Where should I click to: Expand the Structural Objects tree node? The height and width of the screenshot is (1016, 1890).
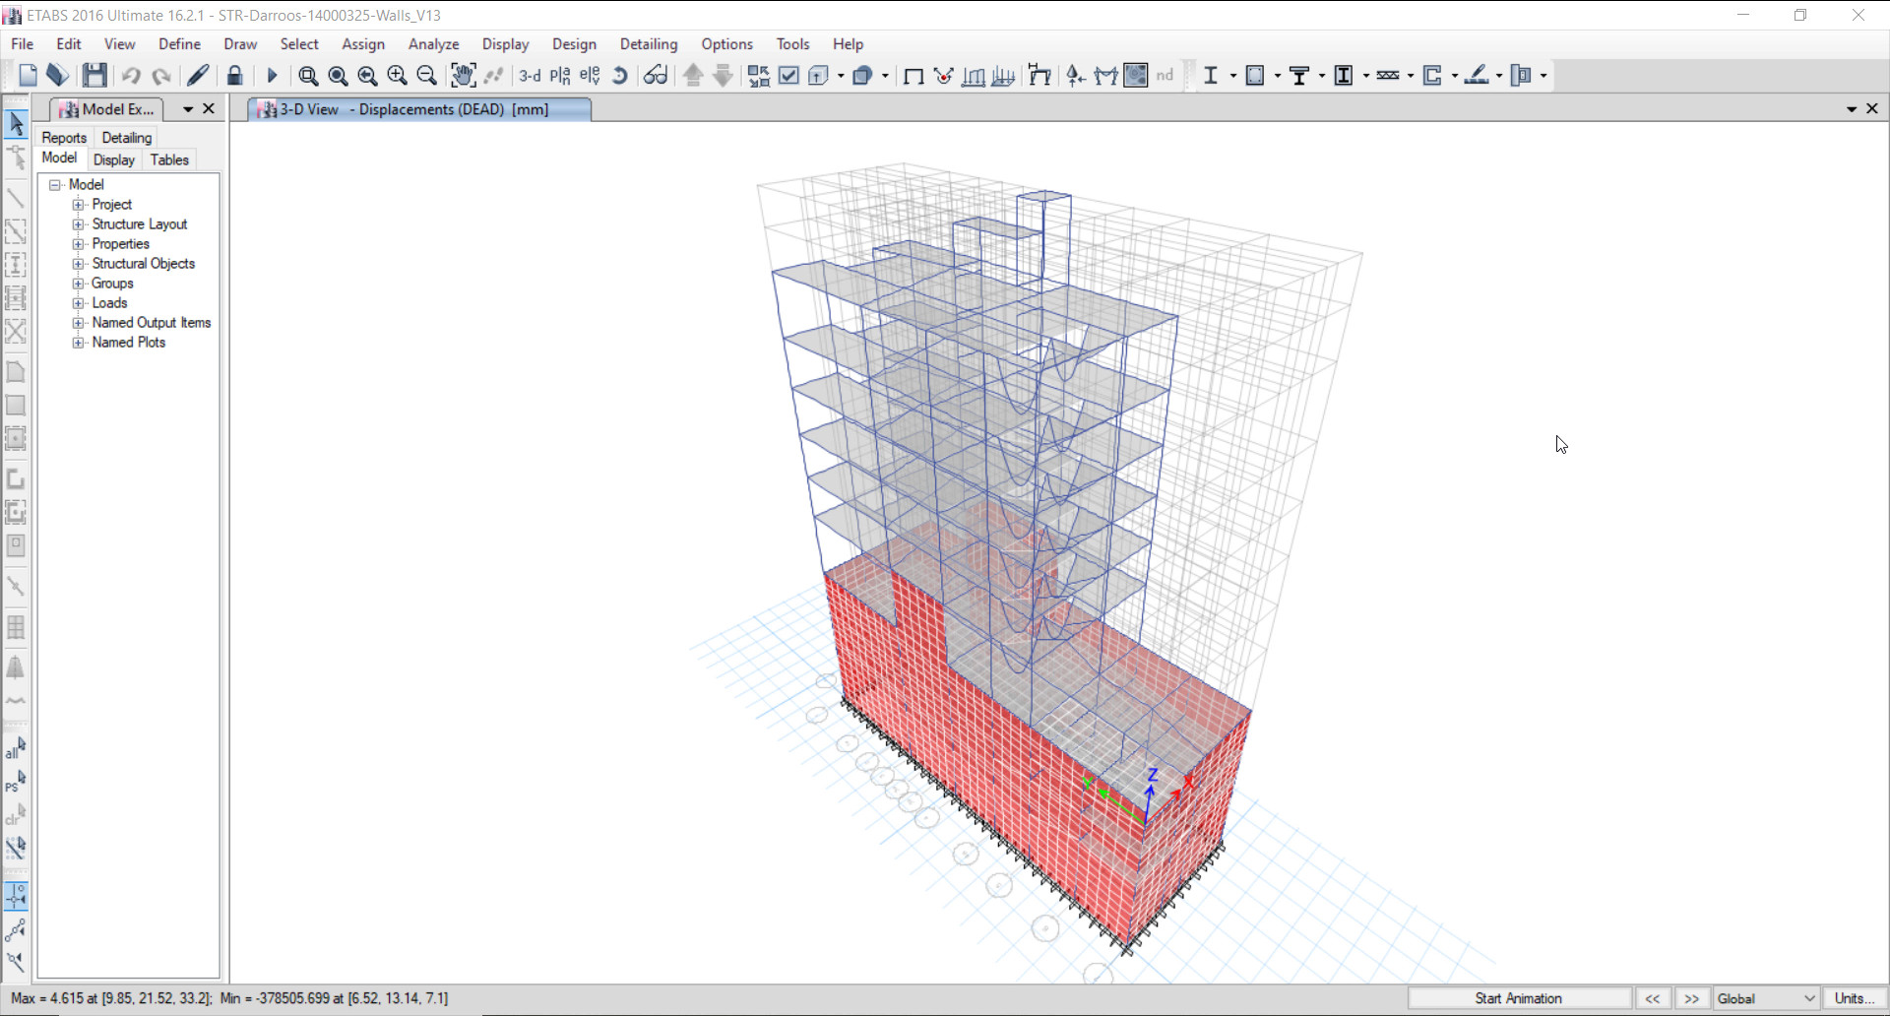79,264
